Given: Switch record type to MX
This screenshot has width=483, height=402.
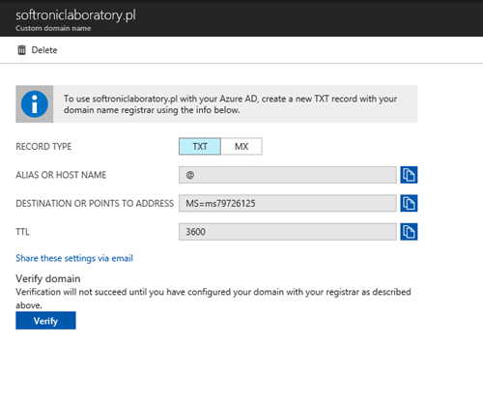Looking at the screenshot, I should [x=241, y=147].
